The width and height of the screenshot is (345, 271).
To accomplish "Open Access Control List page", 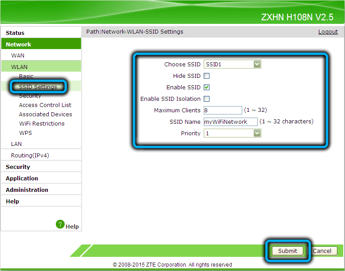I will click(45, 105).
